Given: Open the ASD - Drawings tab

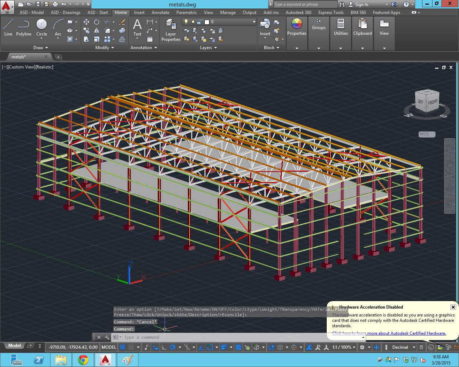Looking at the screenshot, I should tap(65, 12).
